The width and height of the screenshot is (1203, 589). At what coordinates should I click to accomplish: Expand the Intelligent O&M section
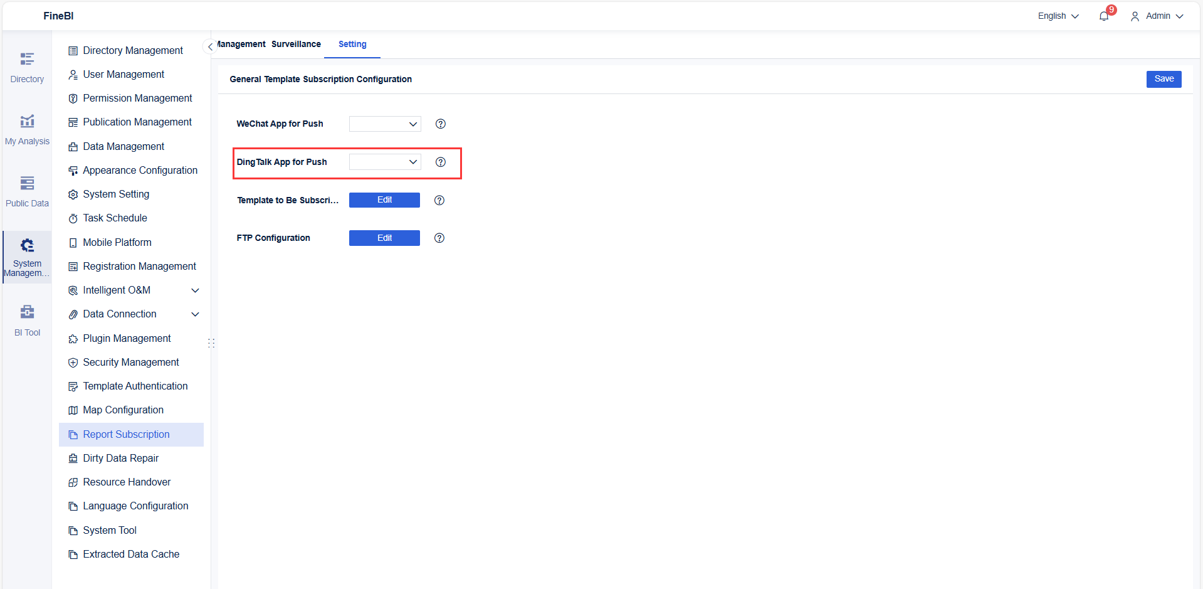pyautogui.click(x=195, y=290)
